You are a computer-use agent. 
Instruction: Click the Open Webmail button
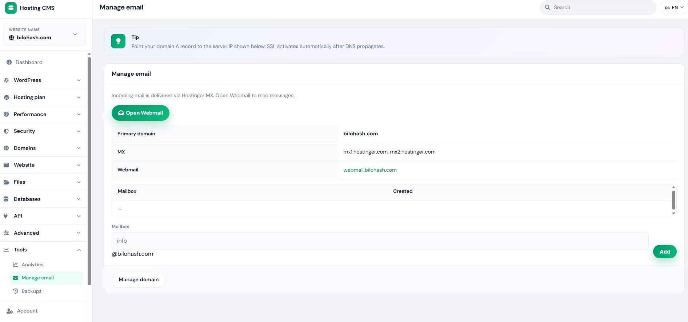point(140,113)
